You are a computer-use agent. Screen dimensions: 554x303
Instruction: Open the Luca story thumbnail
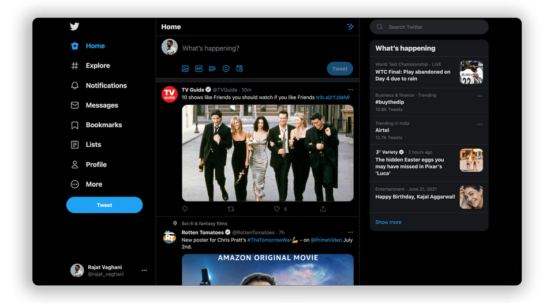coord(471,160)
